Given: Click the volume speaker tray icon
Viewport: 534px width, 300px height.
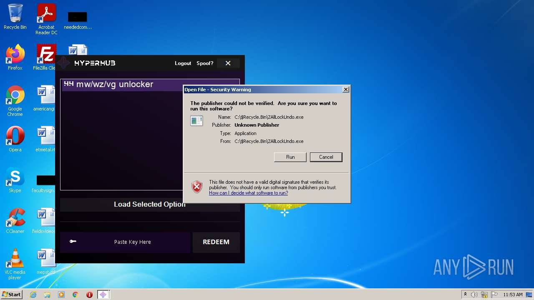Looking at the screenshot, I should click(x=474, y=295).
